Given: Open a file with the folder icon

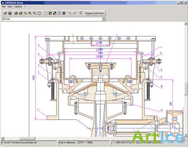Looking at the screenshot, I should pos(5,13).
